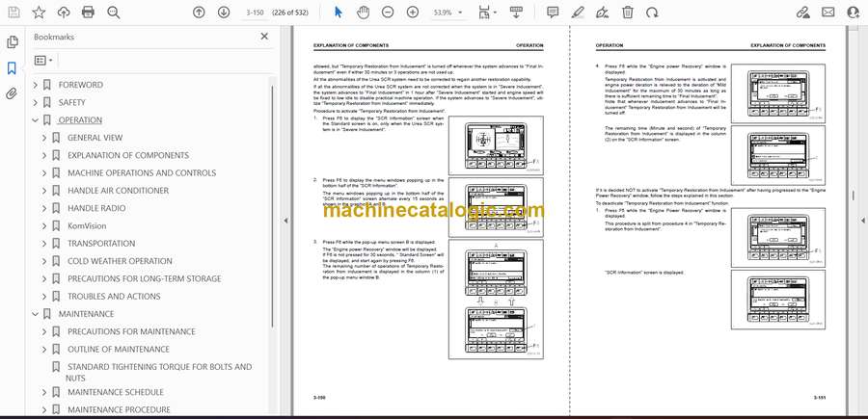Open the print dialog

point(88,13)
